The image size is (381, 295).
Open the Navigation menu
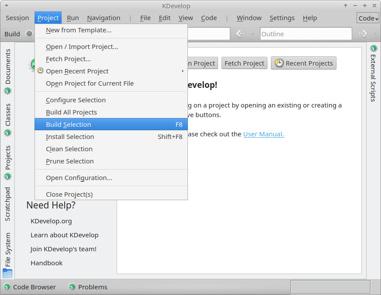(x=104, y=18)
